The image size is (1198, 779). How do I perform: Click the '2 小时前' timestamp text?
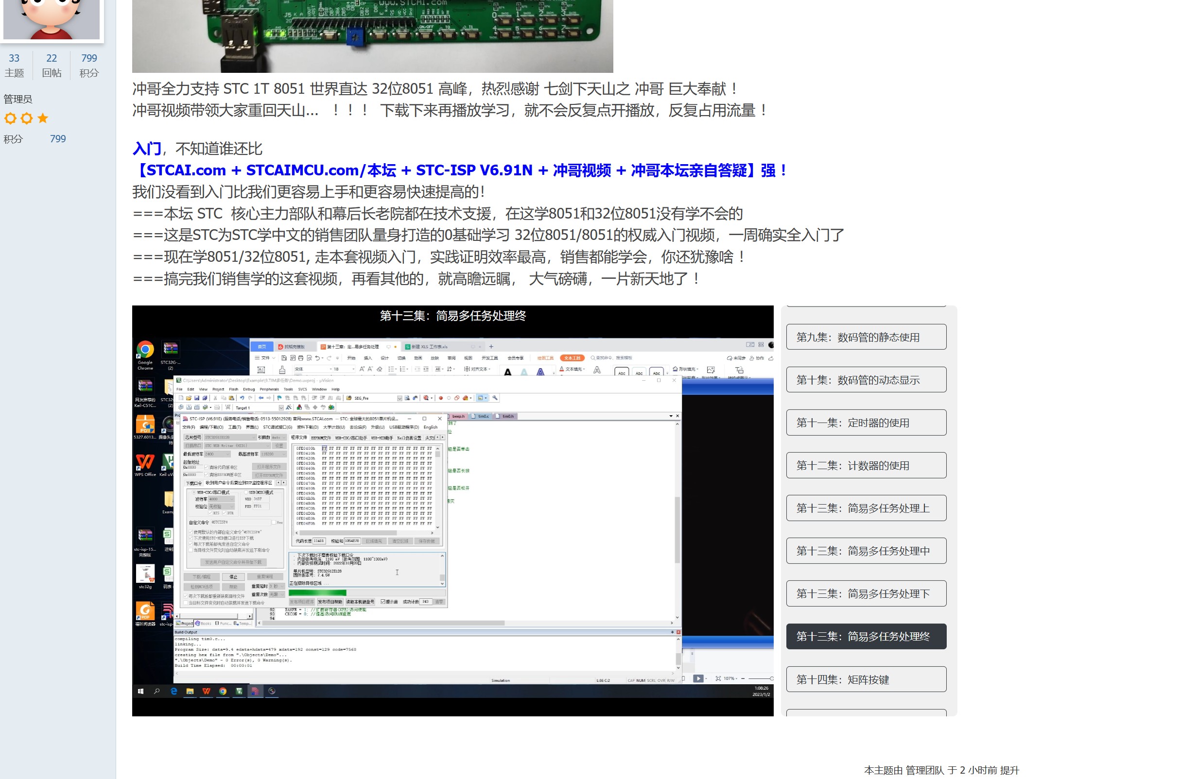pyautogui.click(x=978, y=770)
